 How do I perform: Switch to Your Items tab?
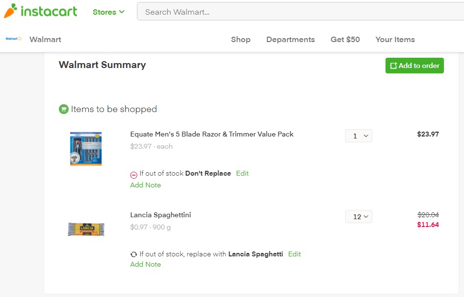coord(395,40)
